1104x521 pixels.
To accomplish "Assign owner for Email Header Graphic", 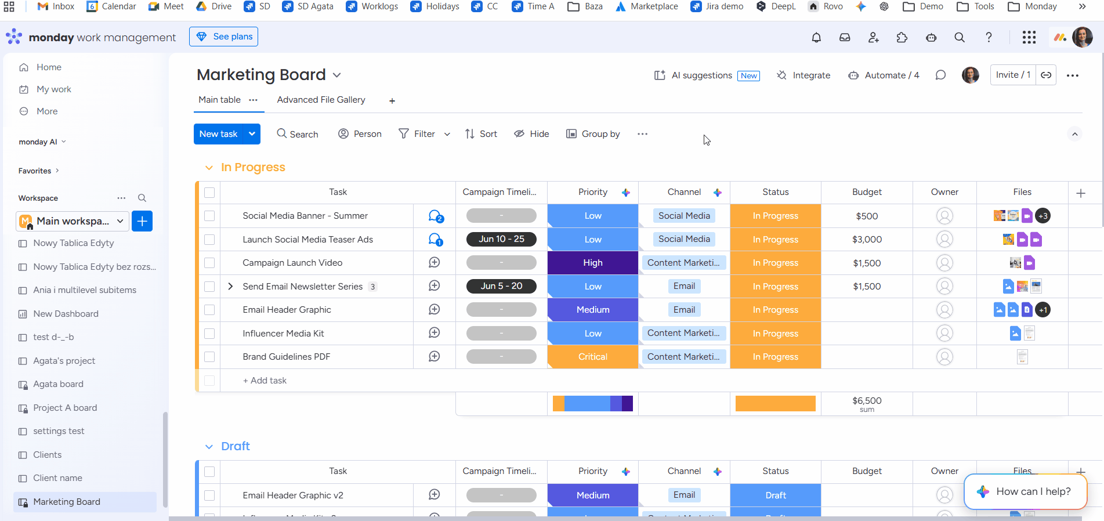I will [944, 310].
